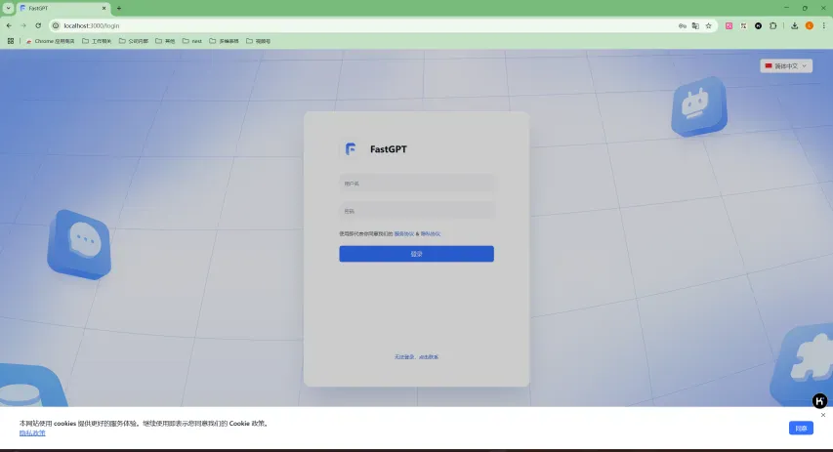
Task: Open a new browser tab
Action: point(119,8)
